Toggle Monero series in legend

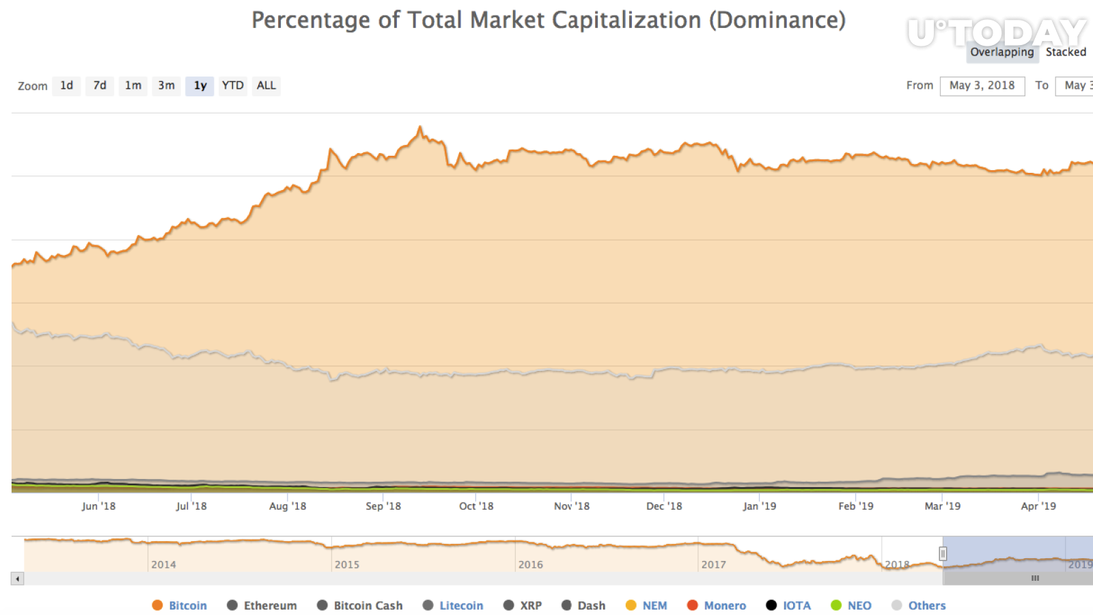[717, 605]
